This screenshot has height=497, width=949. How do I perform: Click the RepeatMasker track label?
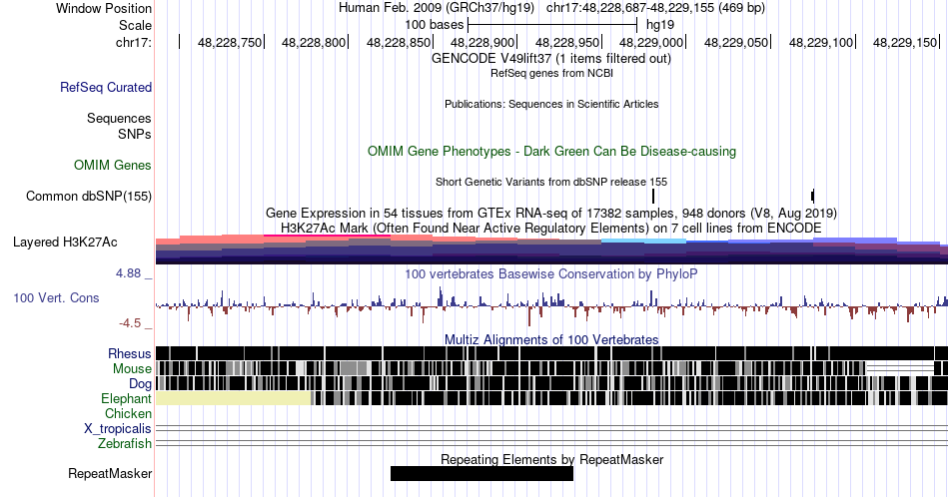tap(110, 473)
